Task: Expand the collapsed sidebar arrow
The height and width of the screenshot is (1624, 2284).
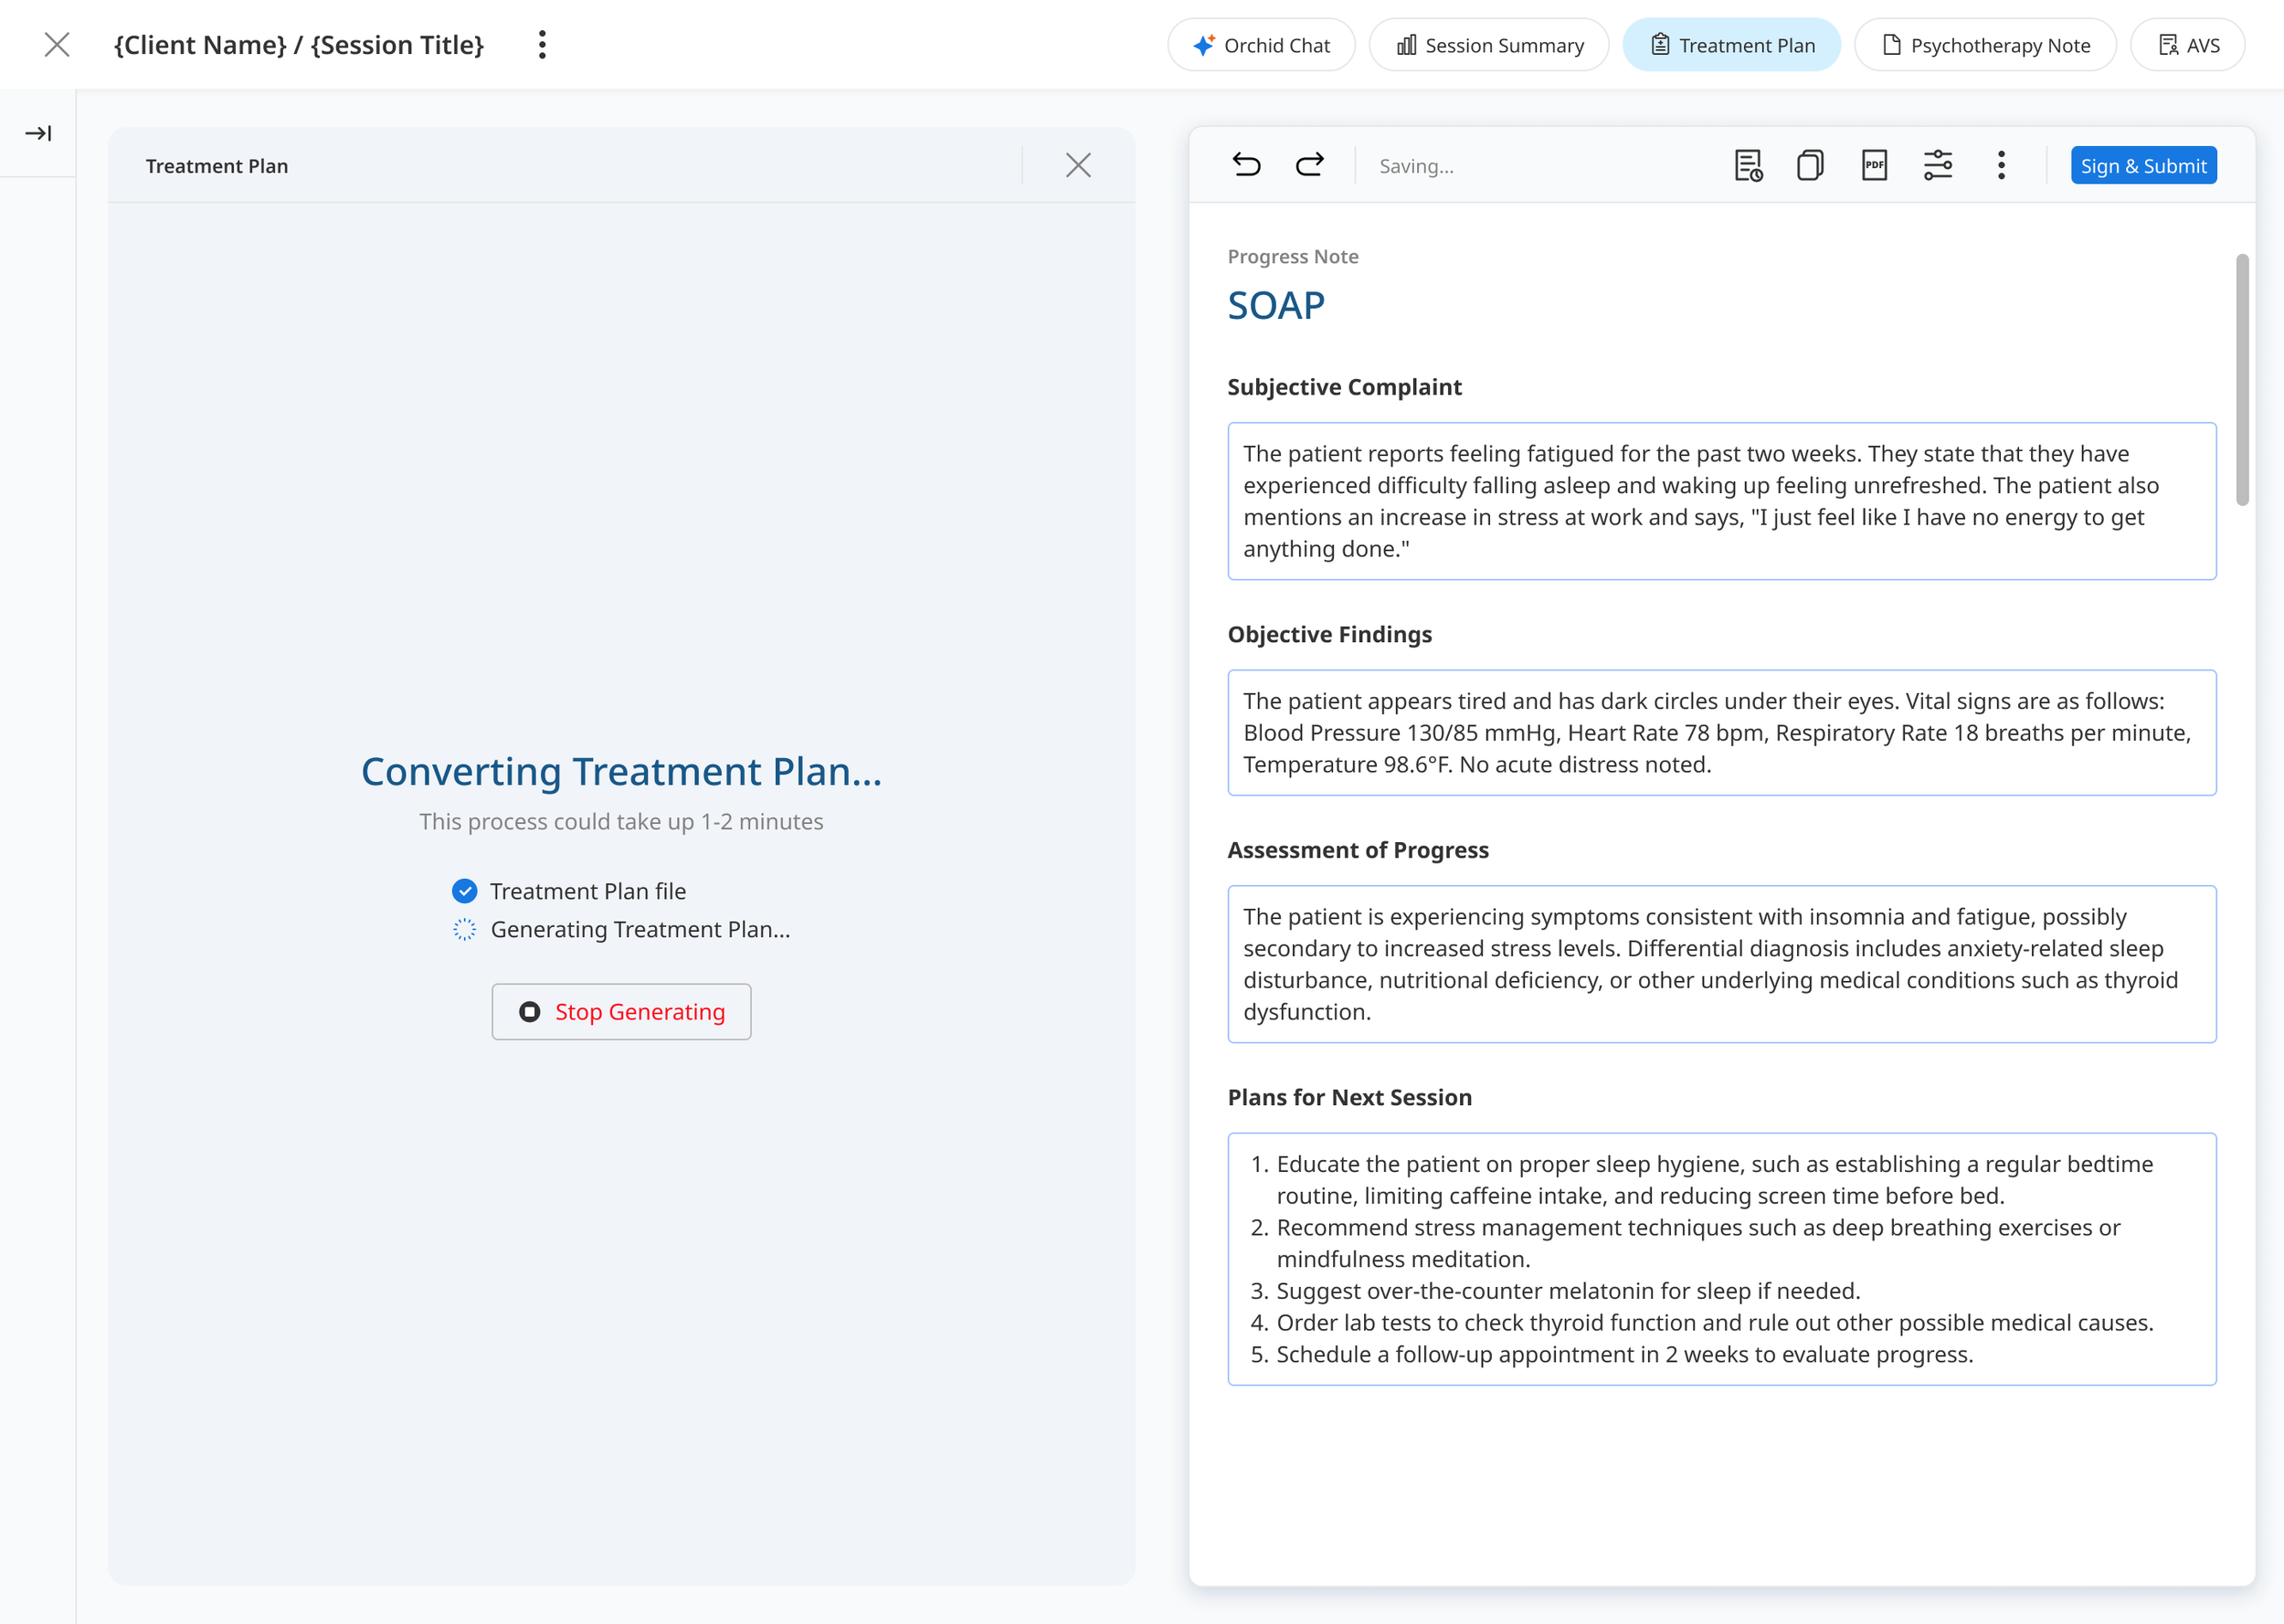Action: pyautogui.click(x=38, y=133)
